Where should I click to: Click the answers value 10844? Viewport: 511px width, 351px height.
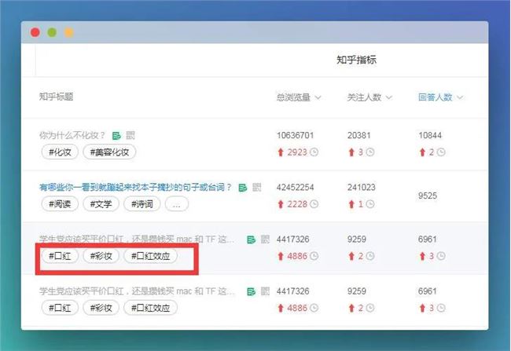tap(430, 135)
